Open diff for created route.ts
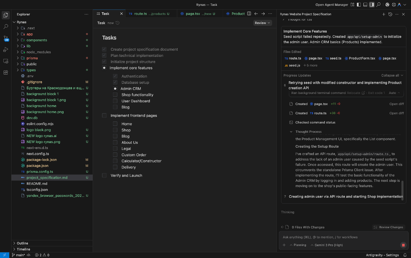Screen dimensions: 411x258 [x=396, y=113]
